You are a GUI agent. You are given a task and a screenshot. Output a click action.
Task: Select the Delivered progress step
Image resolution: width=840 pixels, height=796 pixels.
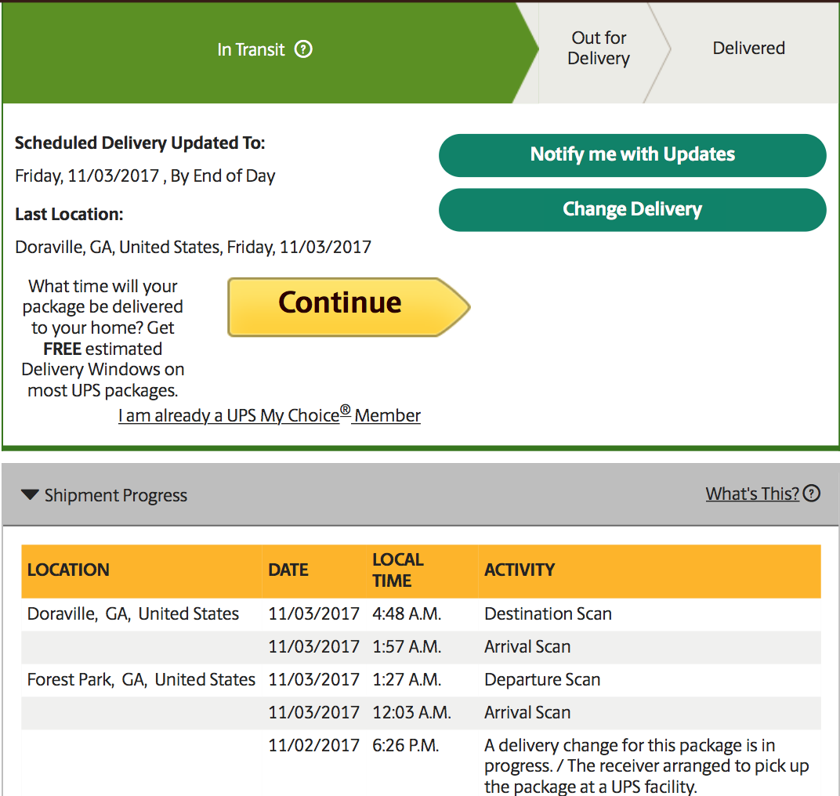tap(748, 49)
